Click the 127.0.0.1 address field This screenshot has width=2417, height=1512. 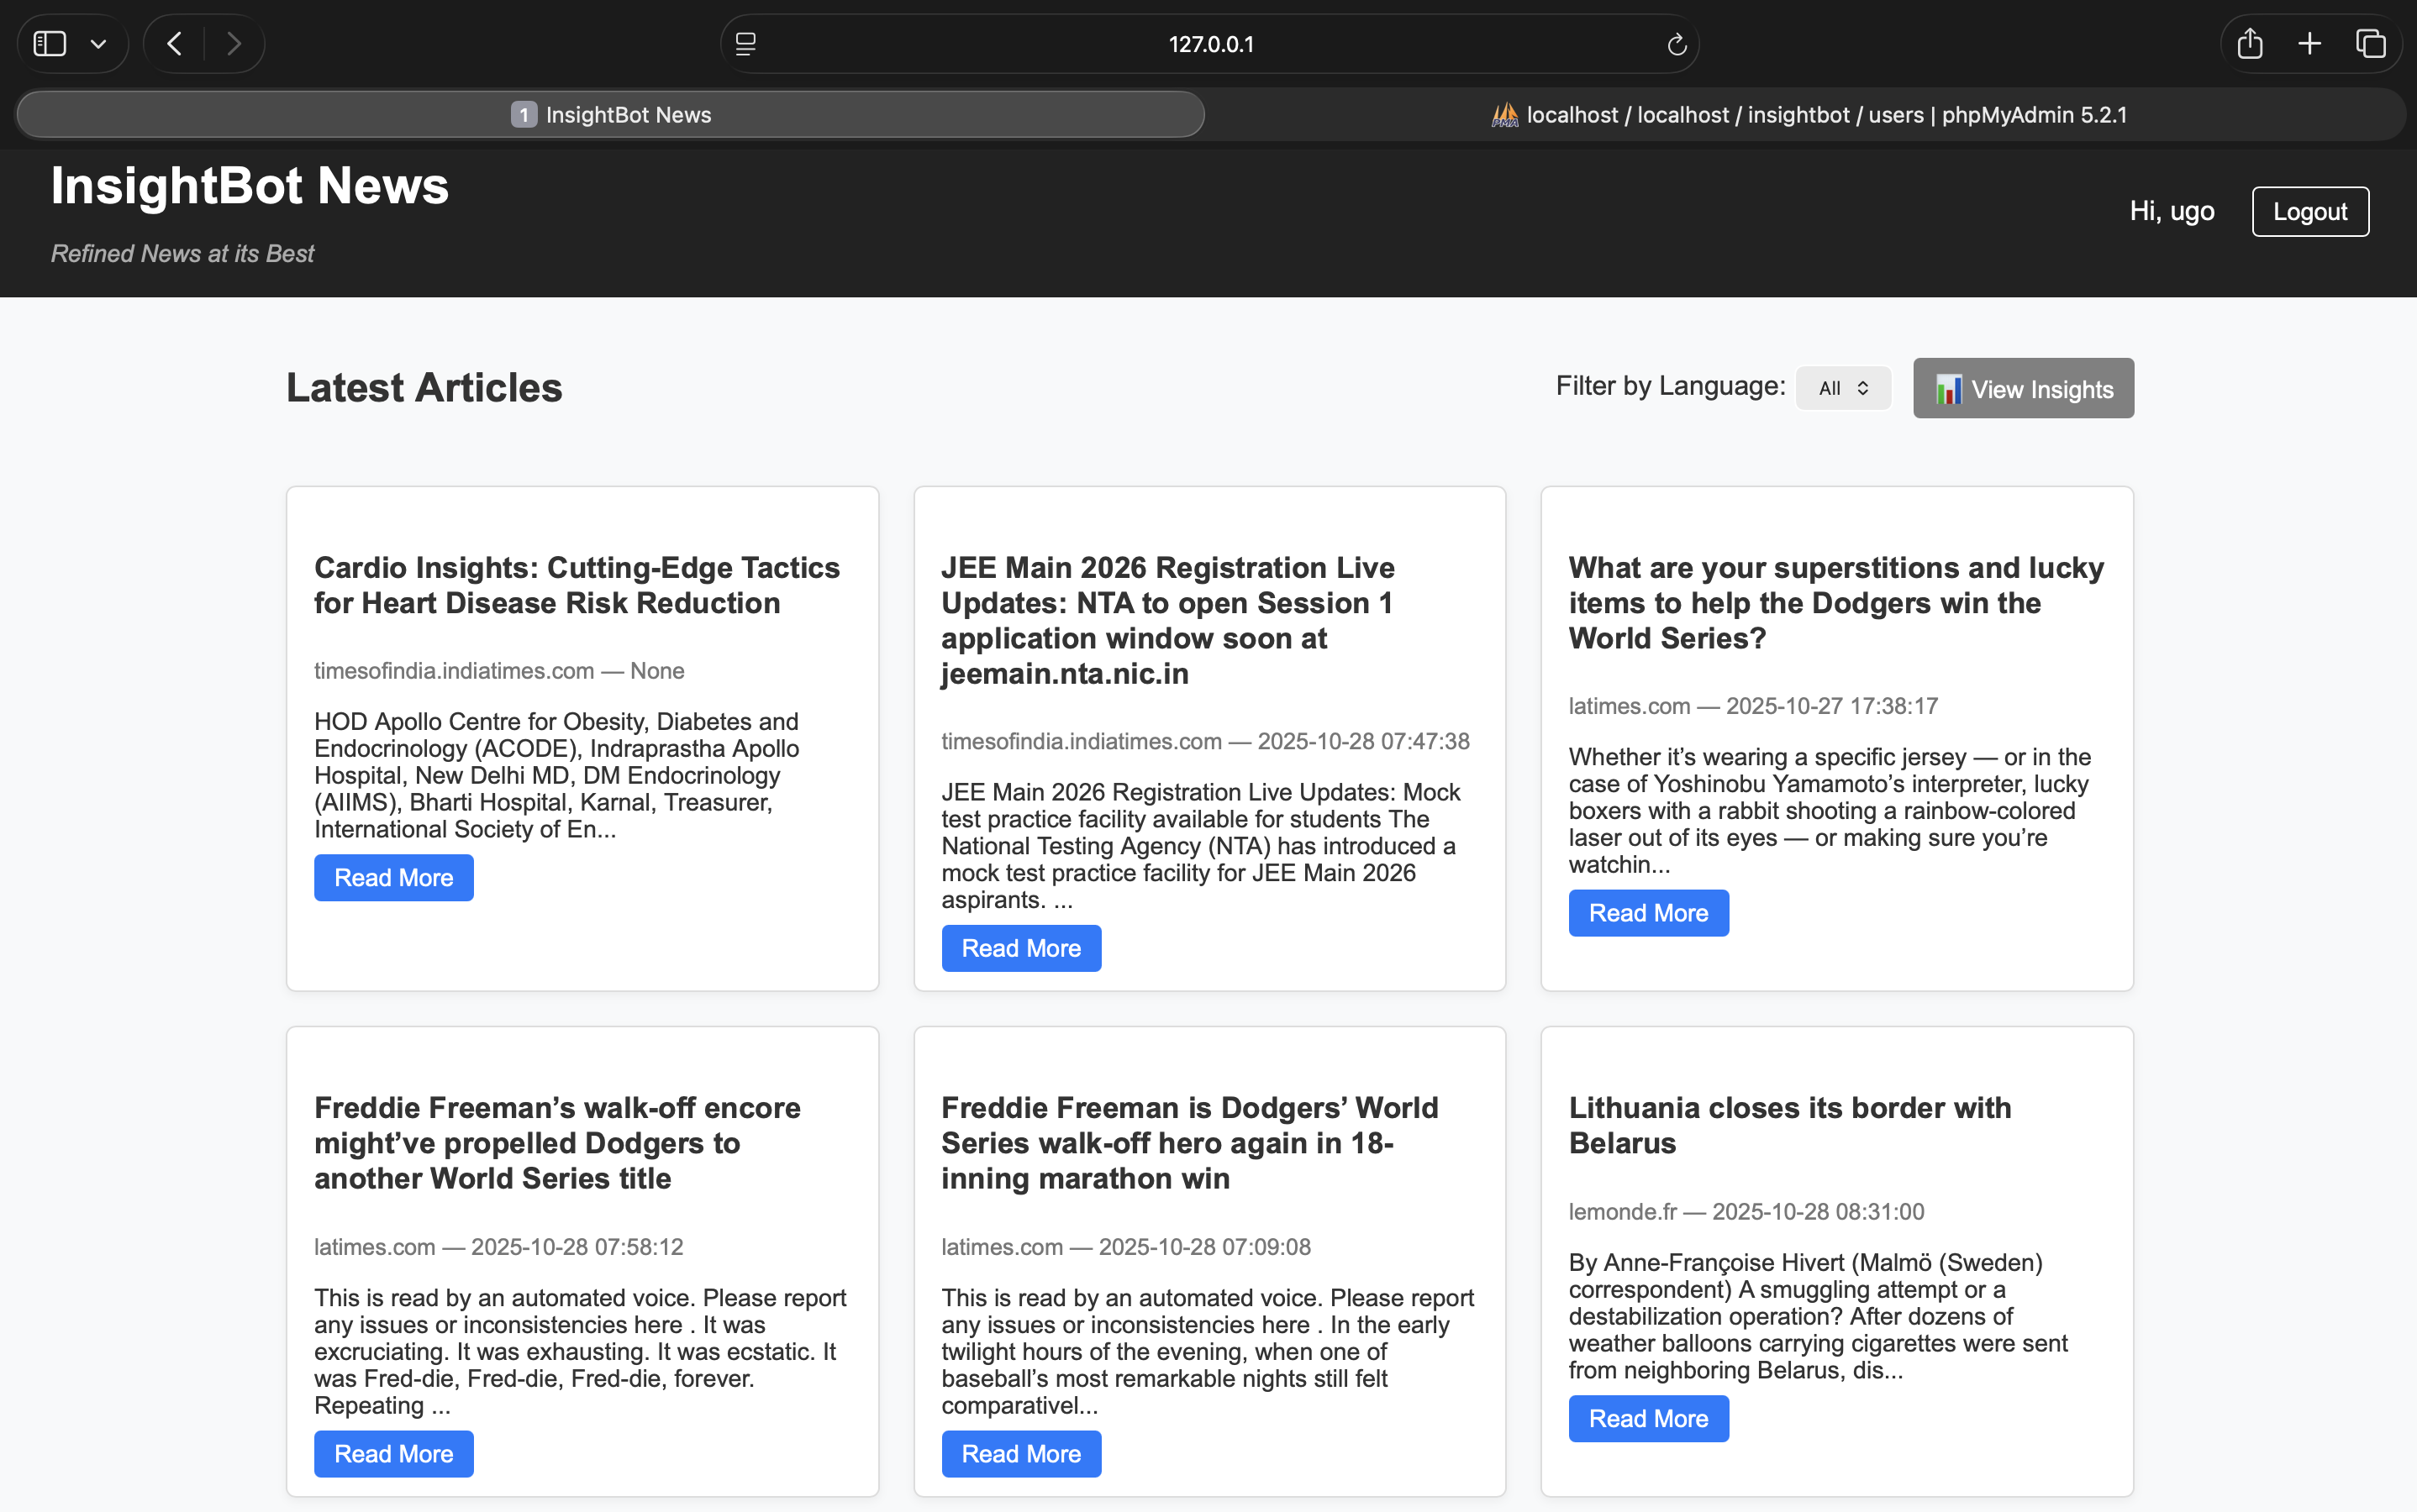tap(1210, 44)
